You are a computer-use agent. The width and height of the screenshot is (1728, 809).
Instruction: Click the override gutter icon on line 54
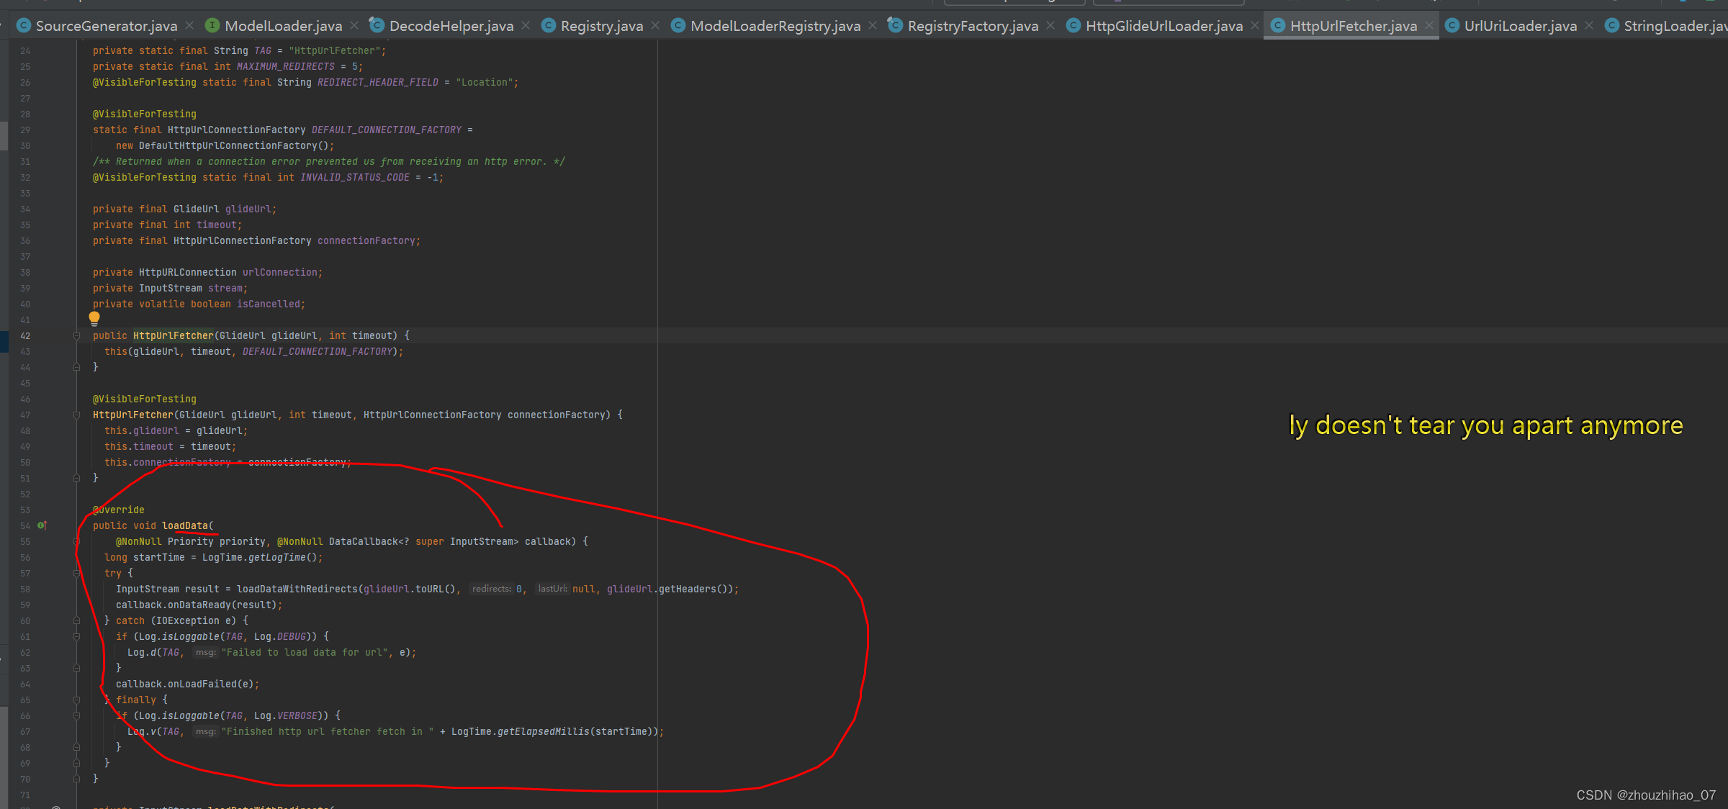pos(42,525)
